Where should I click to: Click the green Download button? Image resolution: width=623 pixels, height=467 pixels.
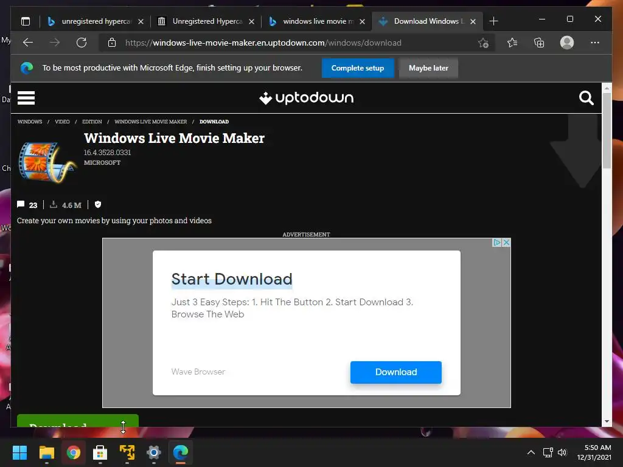[78, 421]
